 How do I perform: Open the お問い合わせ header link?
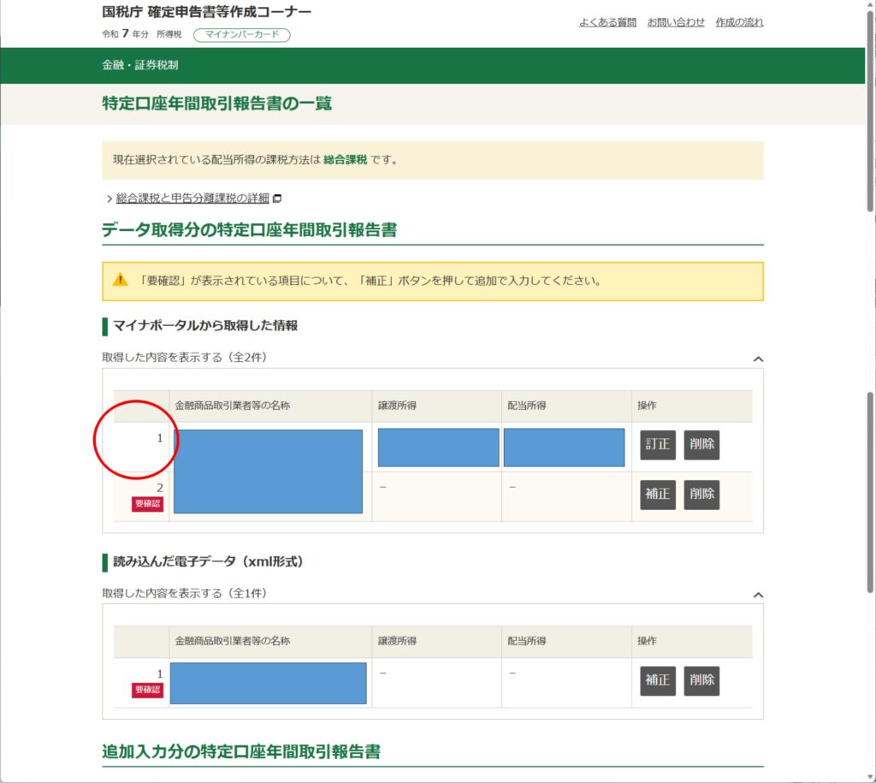pos(676,22)
